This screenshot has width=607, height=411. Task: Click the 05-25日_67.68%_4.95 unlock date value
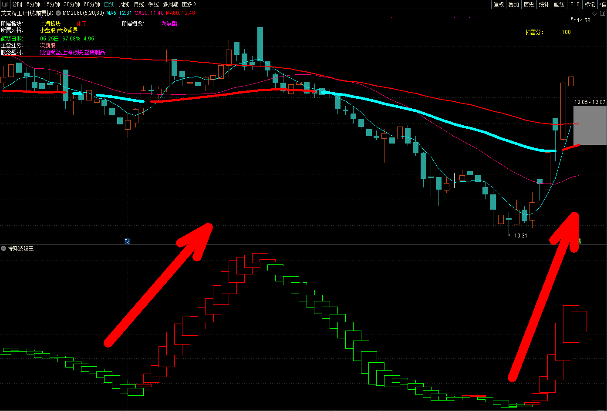click(67, 39)
